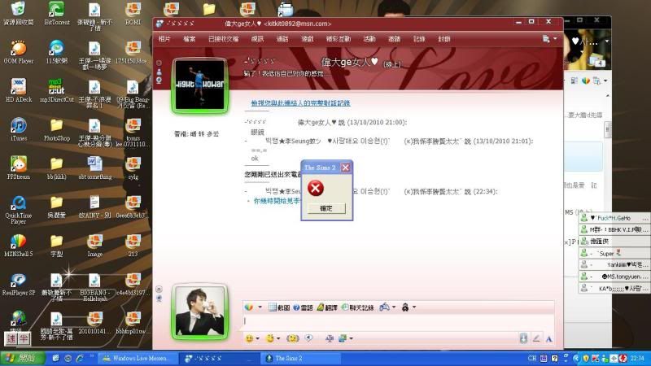Click in the message input field
The image size is (651, 366).
(391, 321)
